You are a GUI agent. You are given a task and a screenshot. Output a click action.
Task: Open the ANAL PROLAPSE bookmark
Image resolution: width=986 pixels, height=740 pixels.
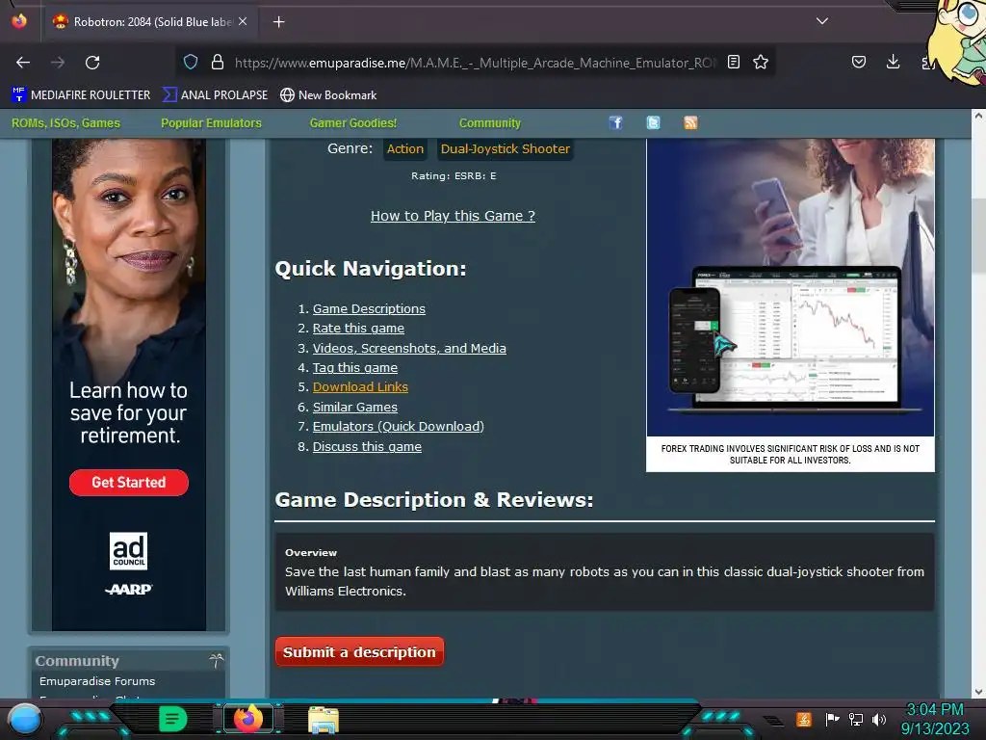pos(215,95)
